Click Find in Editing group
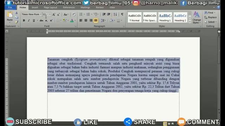Viewport: 225px width, 126px height. pos(210,13)
